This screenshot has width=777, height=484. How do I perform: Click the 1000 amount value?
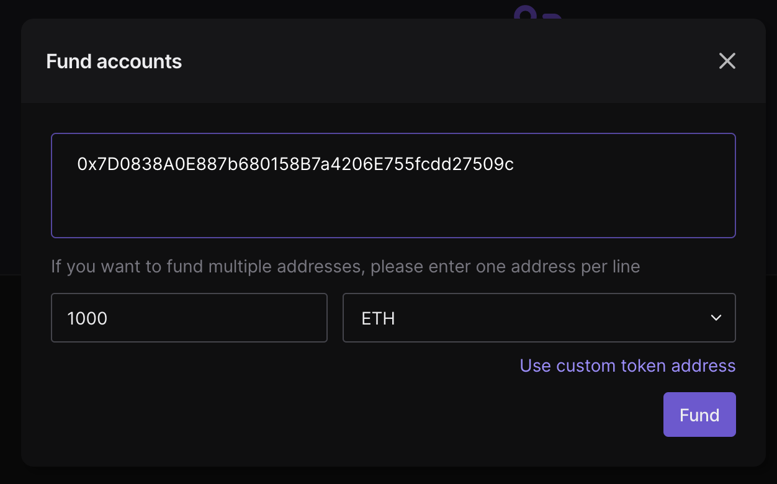pos(88,318)
